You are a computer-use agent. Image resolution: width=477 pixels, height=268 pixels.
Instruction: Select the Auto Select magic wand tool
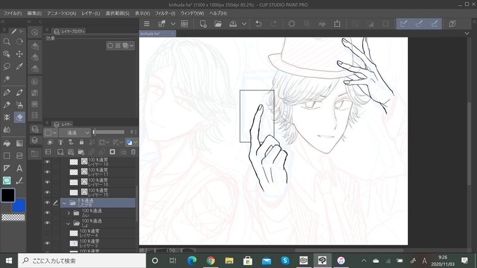click(7, 79)
